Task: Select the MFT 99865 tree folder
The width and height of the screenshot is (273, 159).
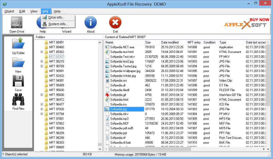Action: coord(56,147)
